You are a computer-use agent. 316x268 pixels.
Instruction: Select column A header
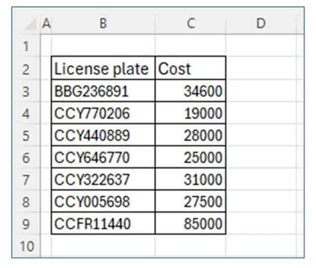(46, 23)
